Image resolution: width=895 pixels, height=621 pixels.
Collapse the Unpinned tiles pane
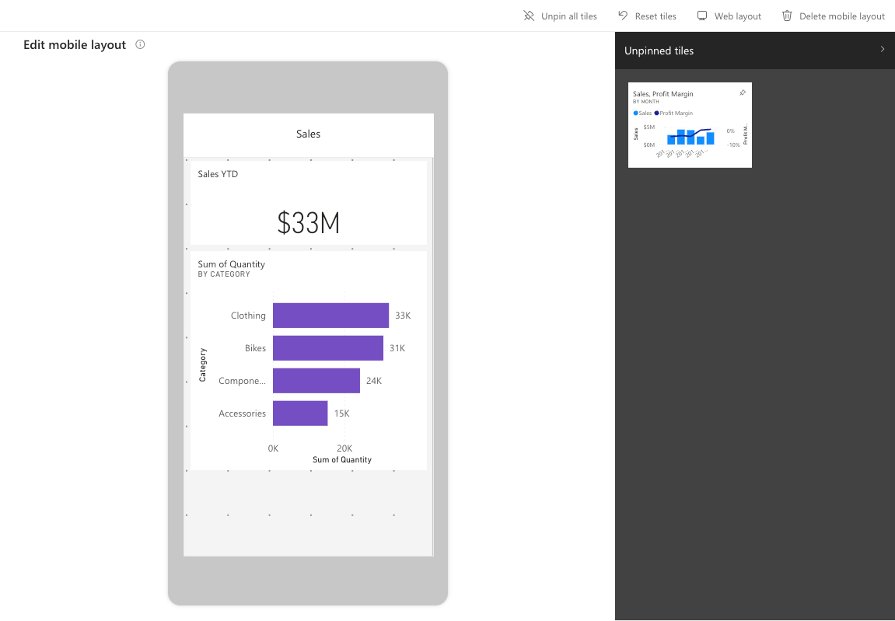point(883,50)
